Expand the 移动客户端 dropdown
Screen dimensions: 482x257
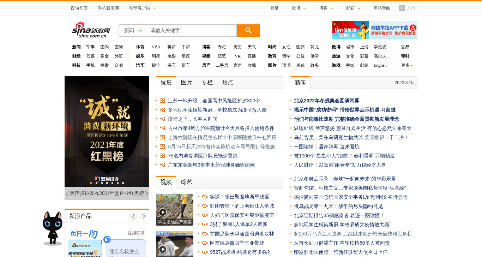click(x=143, y=8)
